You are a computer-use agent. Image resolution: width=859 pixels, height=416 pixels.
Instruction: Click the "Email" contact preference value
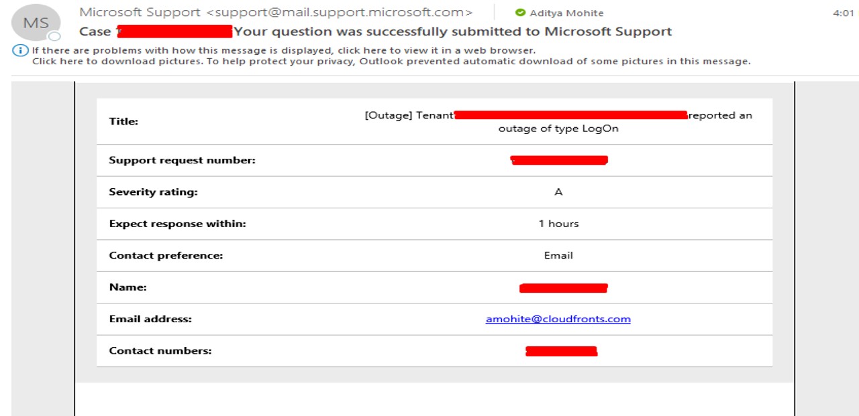point(558,255)
